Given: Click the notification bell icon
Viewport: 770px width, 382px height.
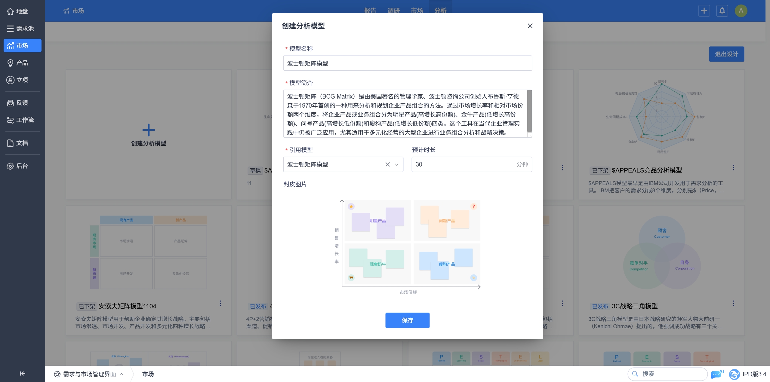Looking at the screenshot, I should click(x=722, y=11).
